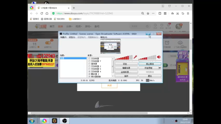Expand the 开始录制 dropdown arrow
This screenshot has width=221, height=124.
click(160, 68)
